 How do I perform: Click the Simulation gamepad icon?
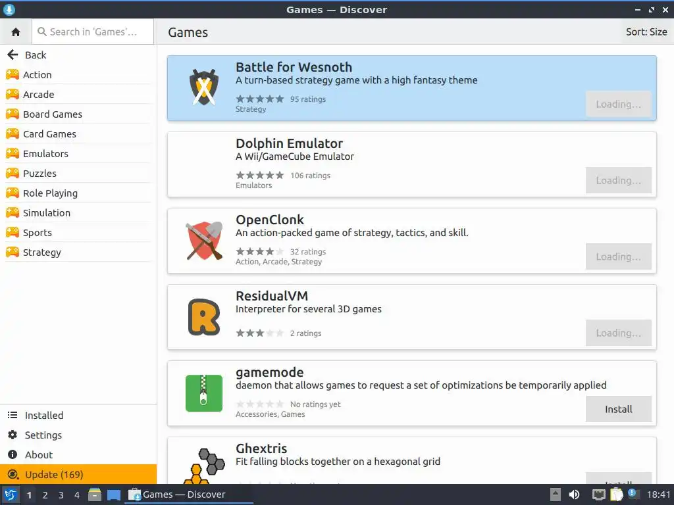pyautogui.click(x=13, y=213)
